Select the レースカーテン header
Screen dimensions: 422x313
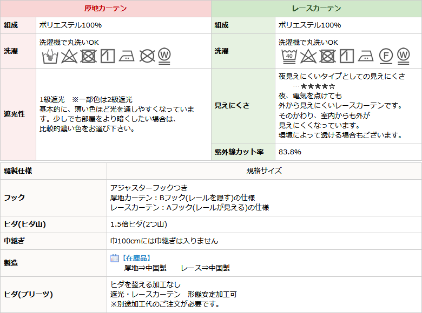point(316,9)
